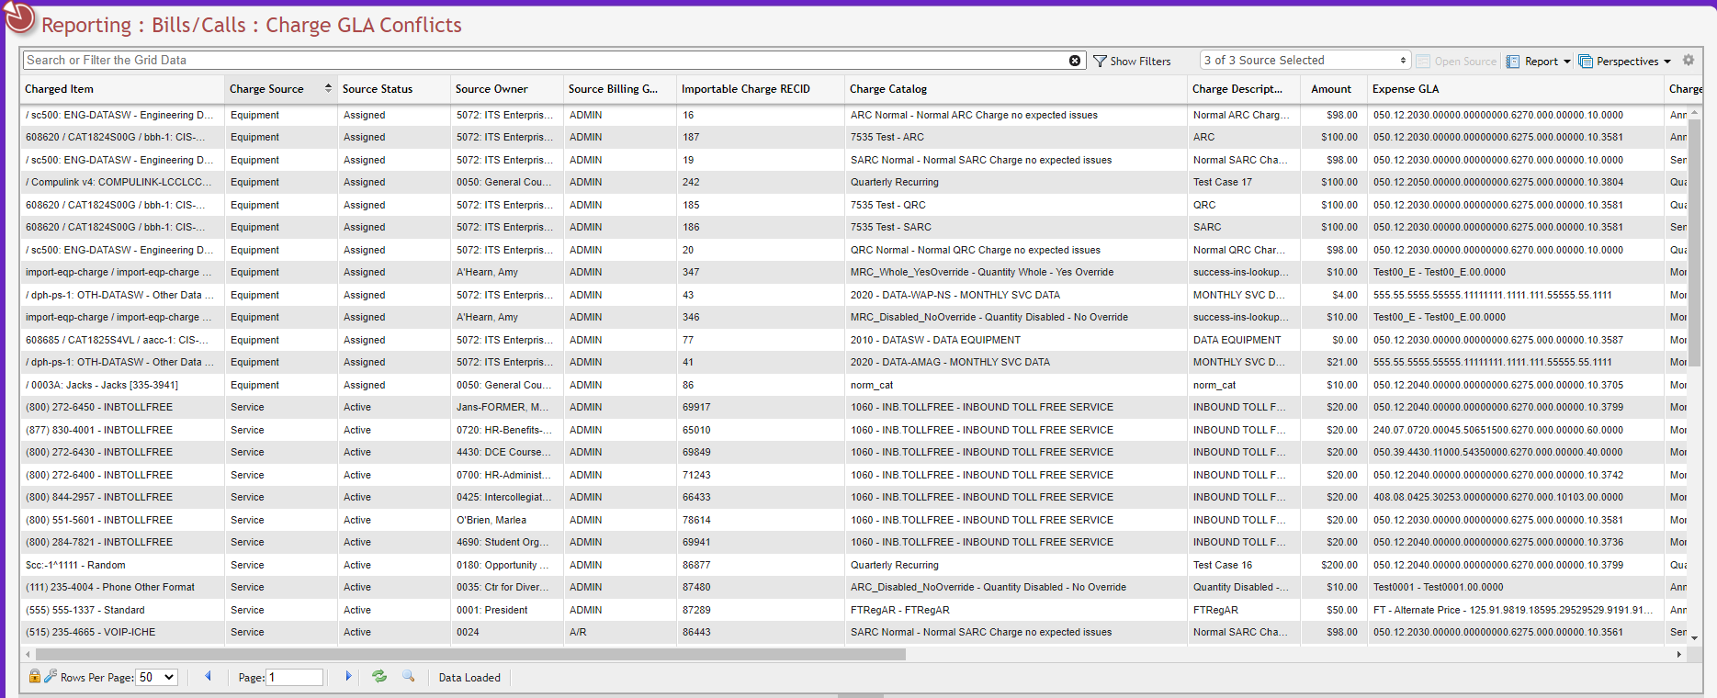The image size is (1717, 698).
Task: Expand the Perspectives menu
Action: 1625,62
